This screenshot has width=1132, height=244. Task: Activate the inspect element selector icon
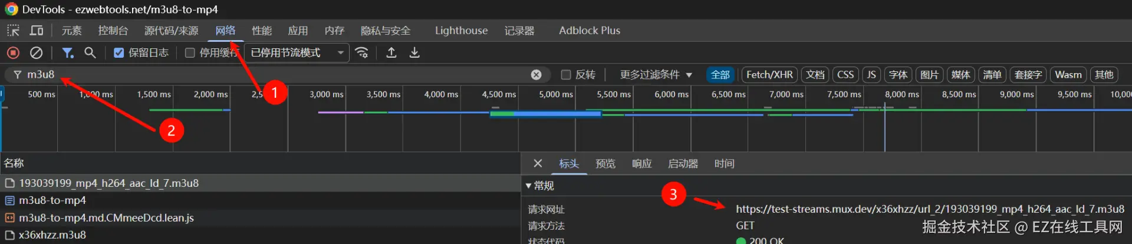[x=13, y=31]
